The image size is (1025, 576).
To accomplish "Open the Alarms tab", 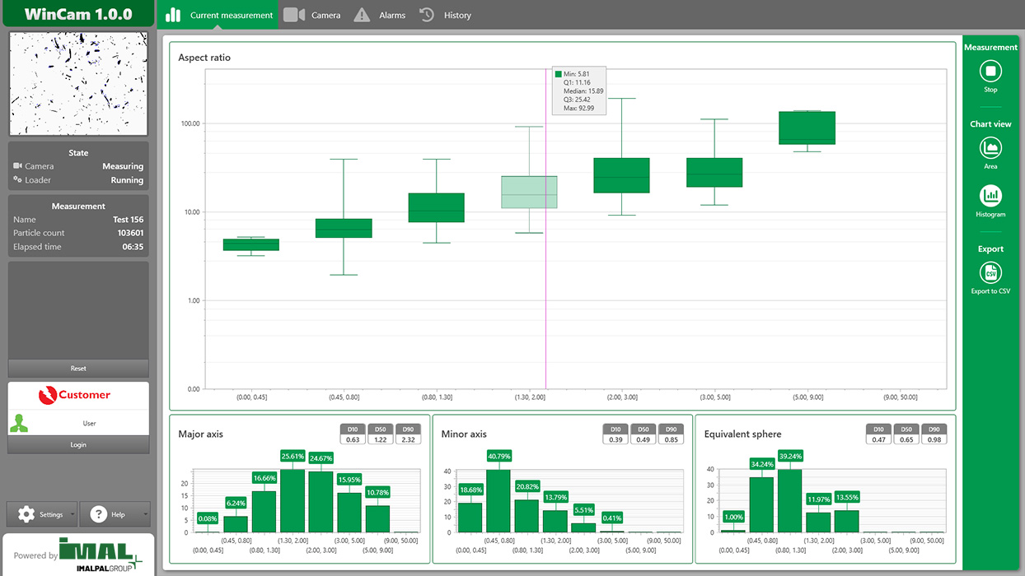I will [380, 15].
